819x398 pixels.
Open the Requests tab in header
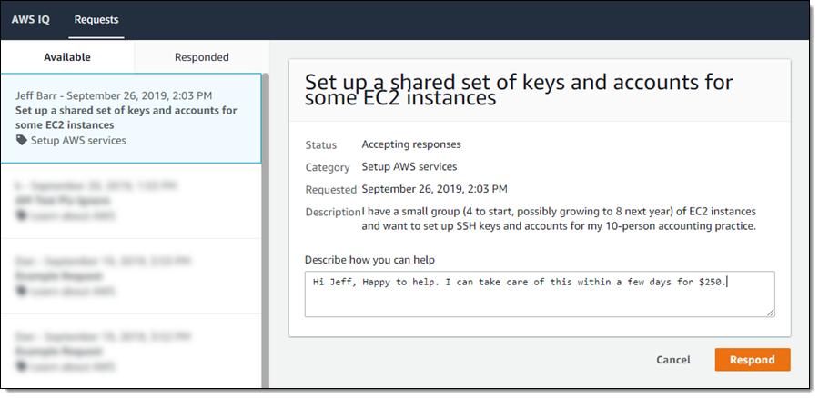click(96, 19)
